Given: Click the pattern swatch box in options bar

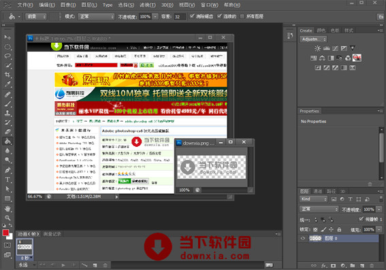Looking at the screenshot, I should 54,16.
